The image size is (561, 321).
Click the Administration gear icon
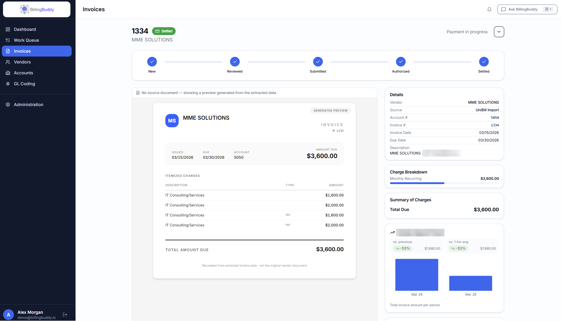pyautogui.click(x=8, y=105)
